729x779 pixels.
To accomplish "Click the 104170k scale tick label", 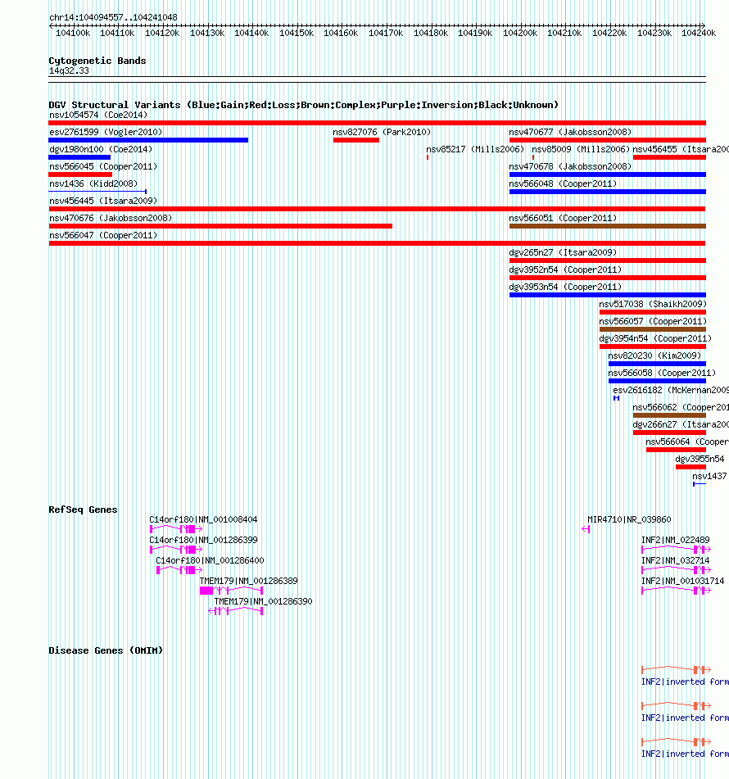I will pyautogui.click(x=386, y=34).
